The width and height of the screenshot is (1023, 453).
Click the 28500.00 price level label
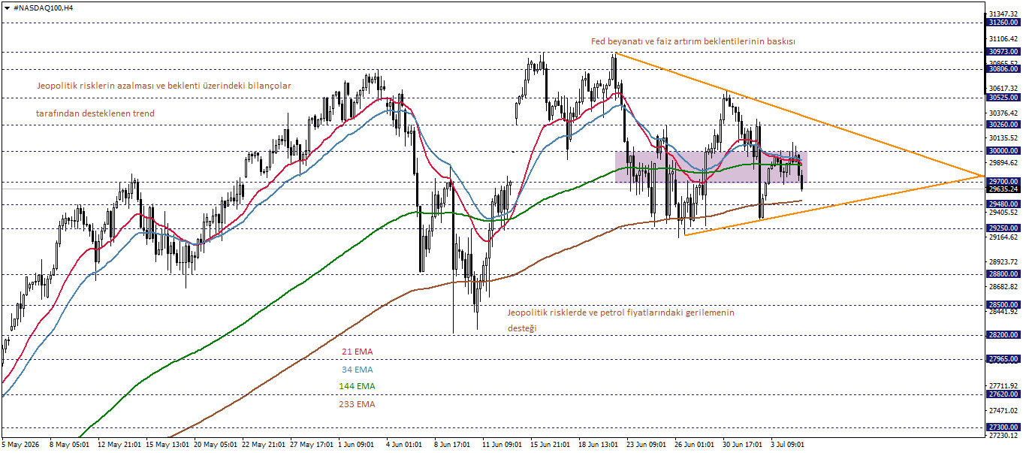pyautogui.click(x=1004, y=304)
